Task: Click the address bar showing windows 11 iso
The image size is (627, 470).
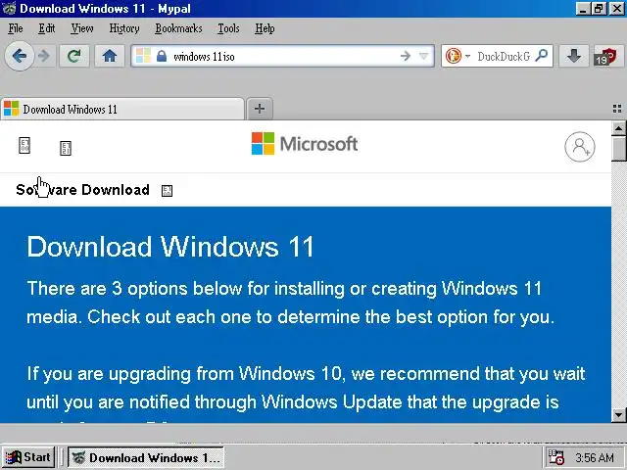Action: pos(282,56)
